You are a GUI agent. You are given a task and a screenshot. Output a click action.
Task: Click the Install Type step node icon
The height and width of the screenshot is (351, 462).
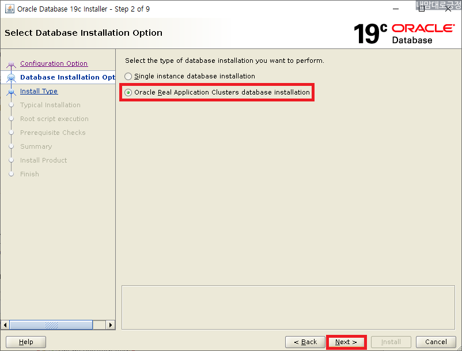11,92
